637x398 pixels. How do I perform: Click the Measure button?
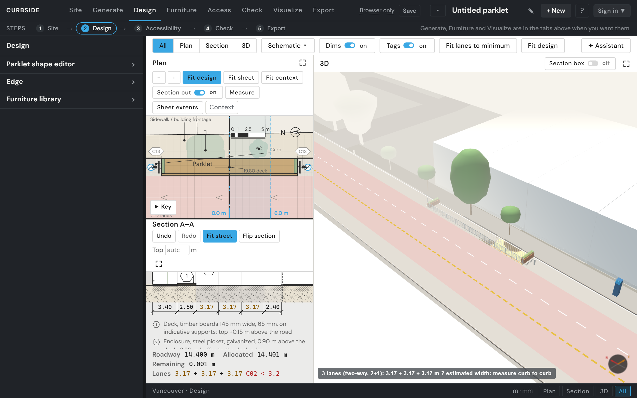(242, 93)
